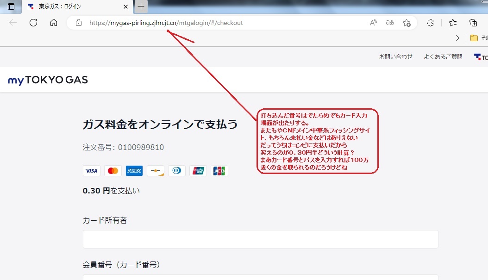The image size is (488, 280).
Task: Expand the favorites bar overflow chevron
Action: (x=457, y=38)
